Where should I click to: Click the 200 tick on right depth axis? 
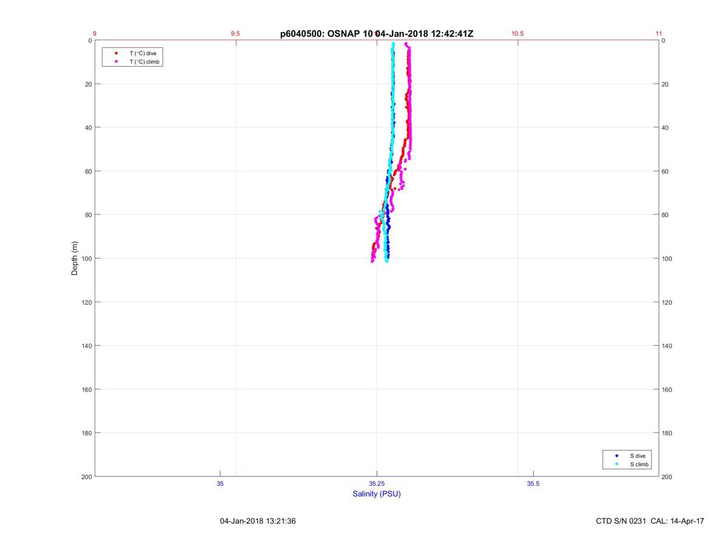coord(667,477)
